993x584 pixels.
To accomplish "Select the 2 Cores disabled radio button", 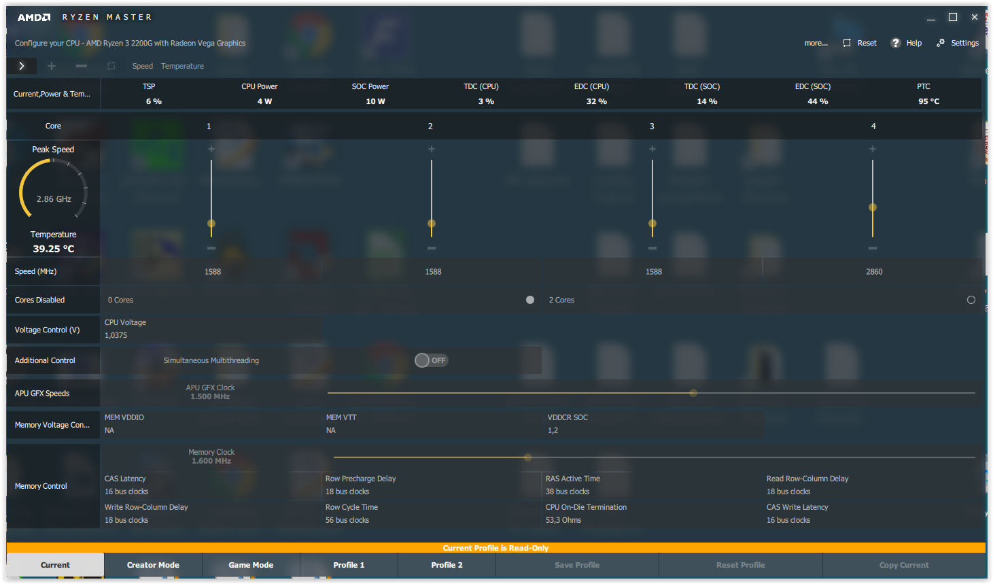I will coord(971,300).
